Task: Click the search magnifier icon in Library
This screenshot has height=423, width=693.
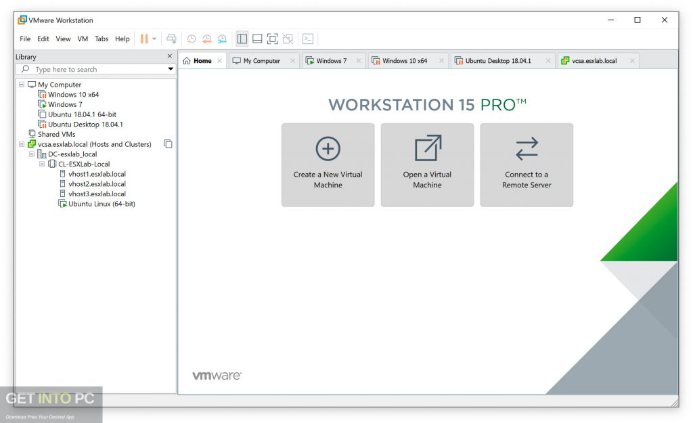Action: pyautogui.click(x=26, y=69)
